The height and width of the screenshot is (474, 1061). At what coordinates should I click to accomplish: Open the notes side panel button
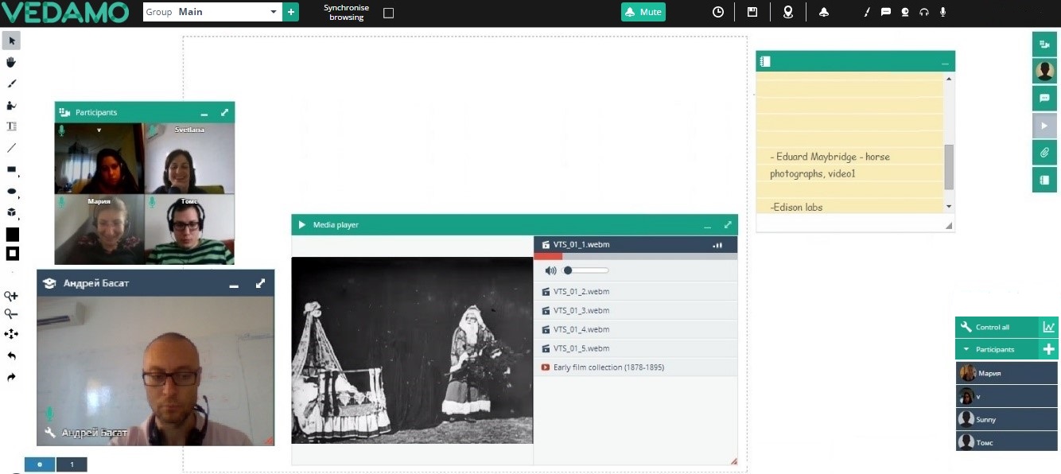1044,180
